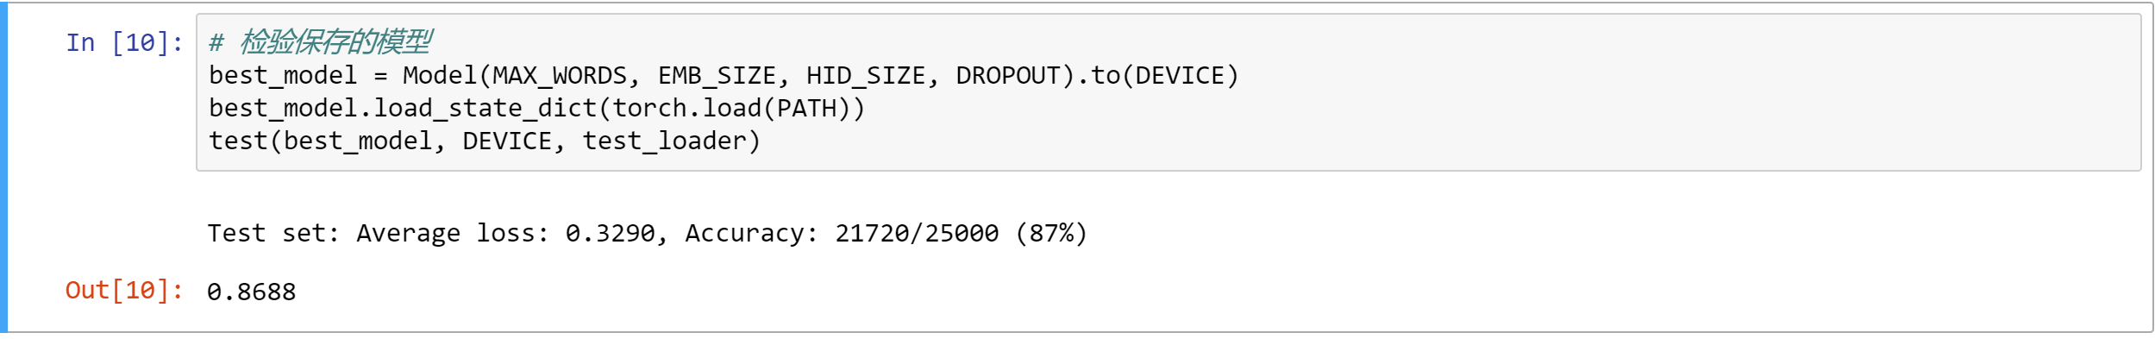Click the Out[10] output prompt
Image resolution: width=2155 pixels, height=339 pixels.
tap(125, 290)
